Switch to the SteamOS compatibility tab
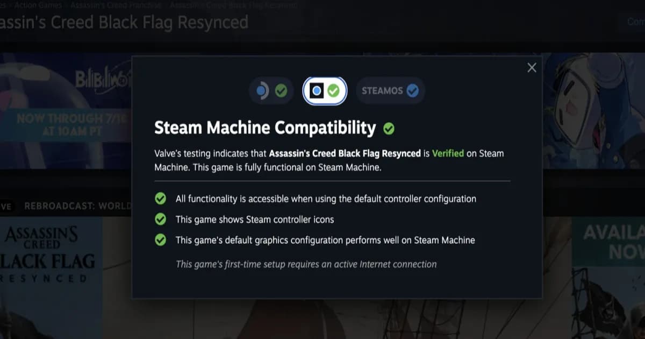 [390, 90]
